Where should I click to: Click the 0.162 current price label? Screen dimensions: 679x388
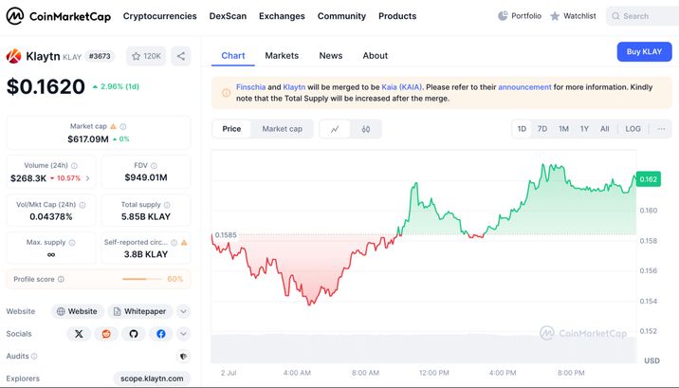point(649,179)
